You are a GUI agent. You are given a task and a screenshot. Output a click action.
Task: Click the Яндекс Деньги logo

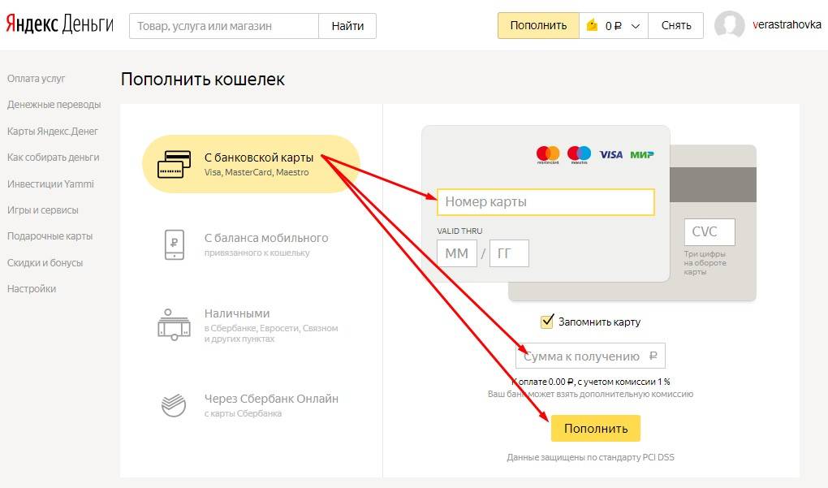coord(60,25)
